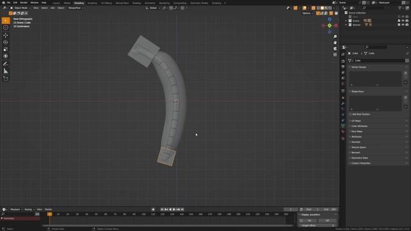Select the Measure tool
Viewport: 411px width, 231px height.
(6, 71)
